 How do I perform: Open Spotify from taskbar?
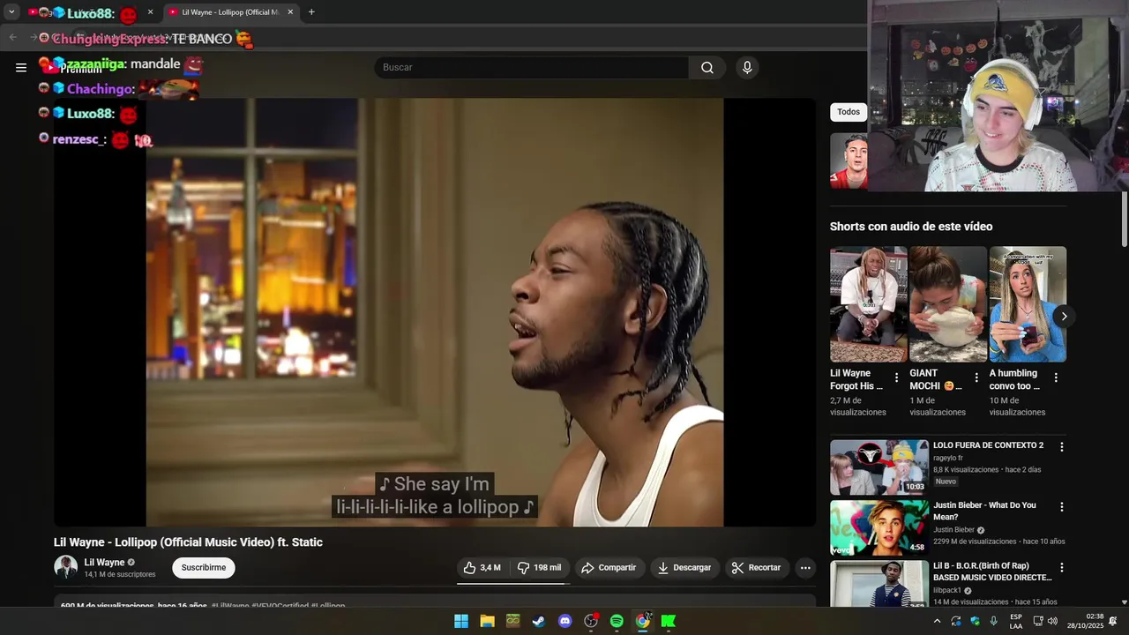point(617,621)
